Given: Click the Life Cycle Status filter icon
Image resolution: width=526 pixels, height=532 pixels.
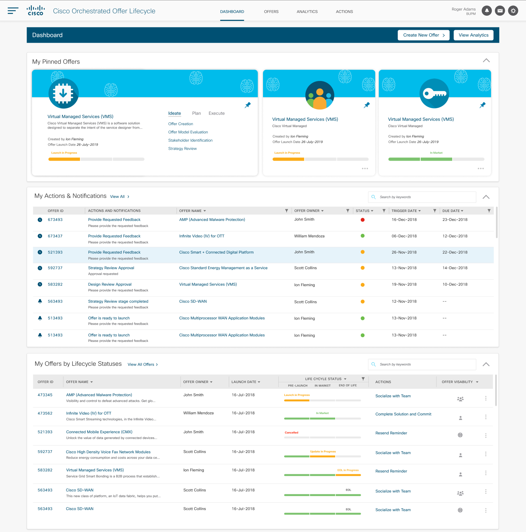Looking at the screenshot, I should point(363,379).
